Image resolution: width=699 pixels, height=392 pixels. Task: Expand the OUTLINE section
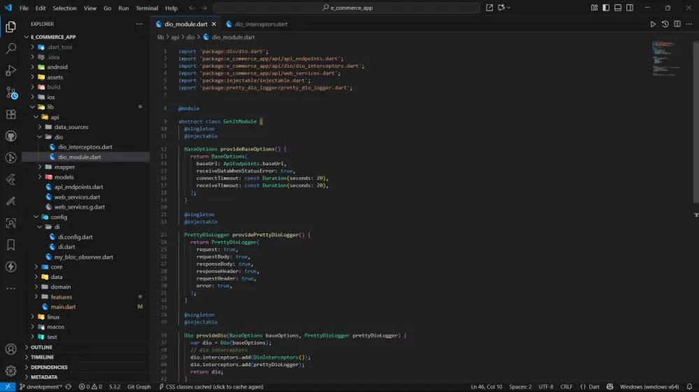tap(41, 347)
